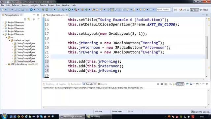Click the New Java Class icon
211x119 pixels.
click(x=86, y=10)
